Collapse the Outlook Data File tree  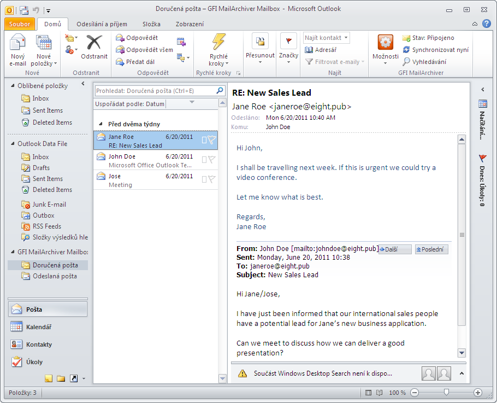point(13,144)
